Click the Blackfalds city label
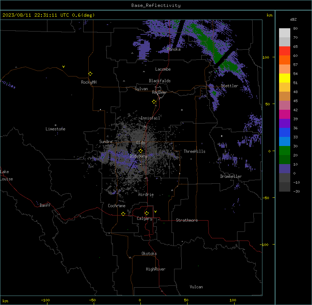Viewport: 312px width, 305px height. [160, 81]
